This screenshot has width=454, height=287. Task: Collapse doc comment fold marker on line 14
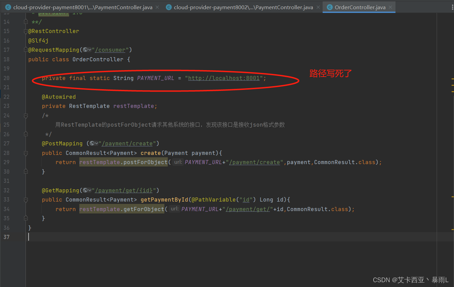26,22
